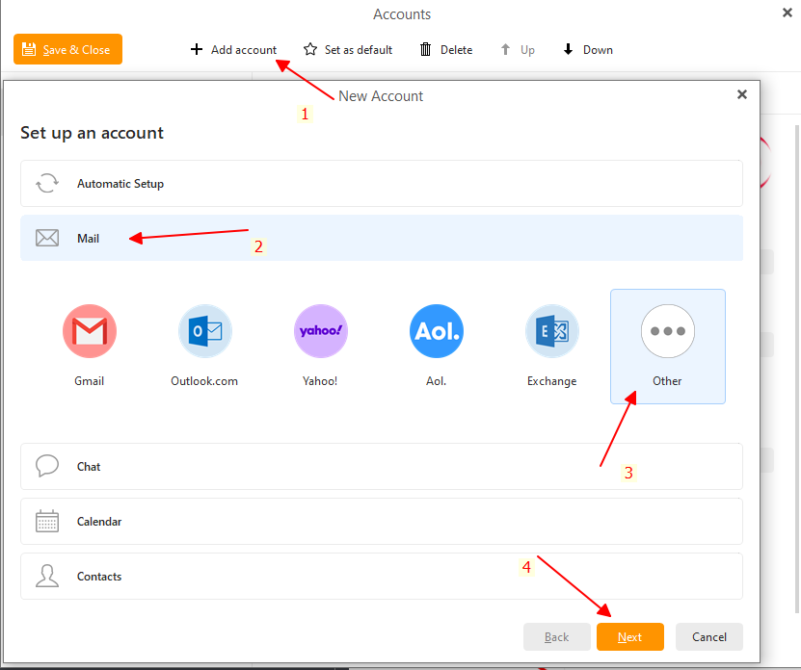Cancel the New Account dialog
This screenshot has width=801, height=670.
709,637
